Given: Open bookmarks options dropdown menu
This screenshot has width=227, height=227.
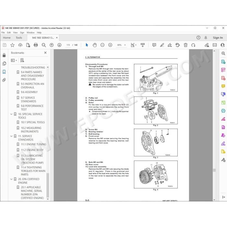Looking at the screenshot, I should 14,60.
